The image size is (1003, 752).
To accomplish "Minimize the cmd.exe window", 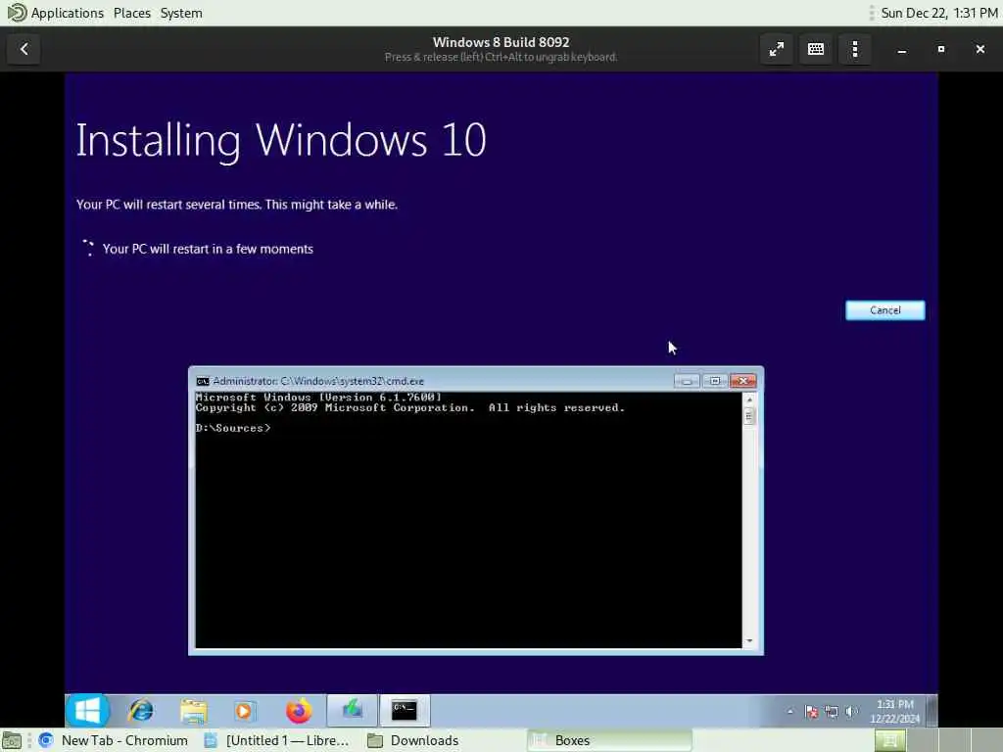I will coord(687,381).
